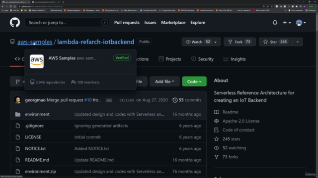The image size is (318, 178).
Task: Switch to the Security tab
Action: point(202,59)
